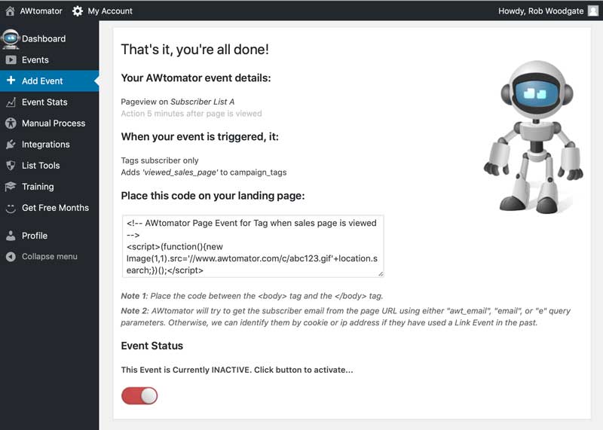Open Manual Process in sidebar
The image size is (603, 430).
pyautogui.click(x=54, y=124)
